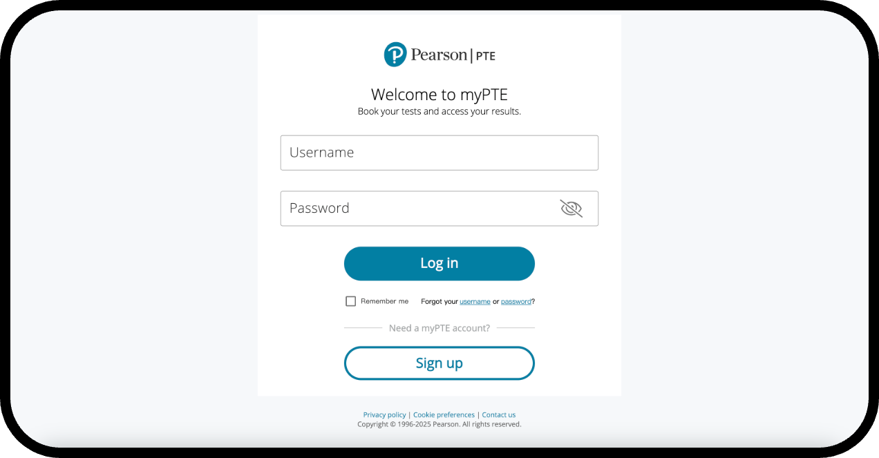This screenshot has height=458, width=879.
Task: Focus the Password input field
Action: tap(415, 208)
